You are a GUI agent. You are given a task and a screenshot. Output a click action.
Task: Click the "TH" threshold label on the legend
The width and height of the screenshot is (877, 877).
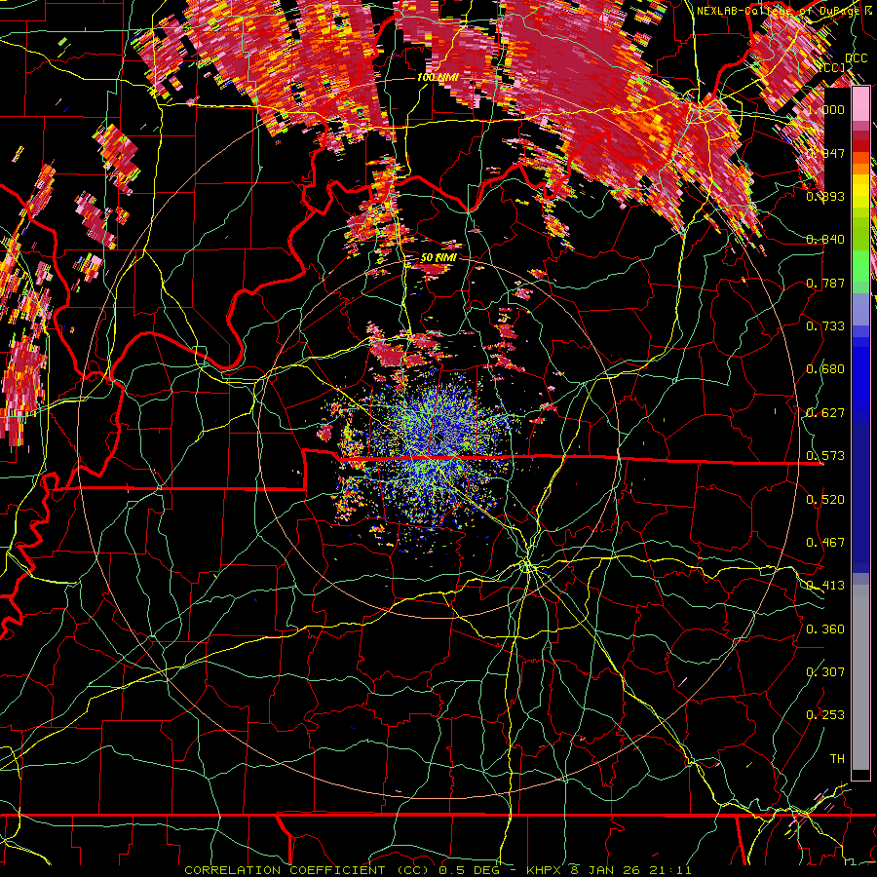click(837, 758)
